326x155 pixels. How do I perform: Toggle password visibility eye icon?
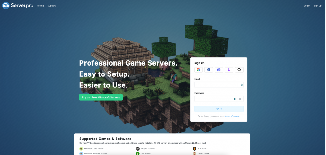point(240,99)
